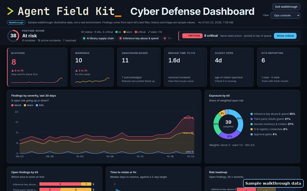Image resolution: width=307 pixels, height=191 pixels.
Task: Click the 10-18 date tick on severity chart
Action: coord(170,156)
